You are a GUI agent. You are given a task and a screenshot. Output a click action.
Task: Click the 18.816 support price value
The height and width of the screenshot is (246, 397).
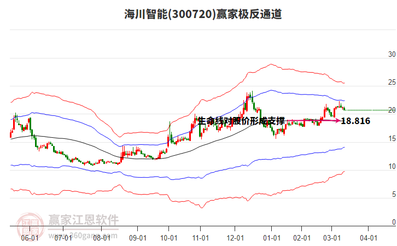(x=355, y=121)
